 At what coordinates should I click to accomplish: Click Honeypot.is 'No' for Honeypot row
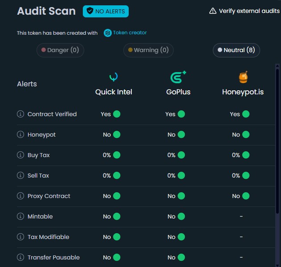tap(236, 134)
